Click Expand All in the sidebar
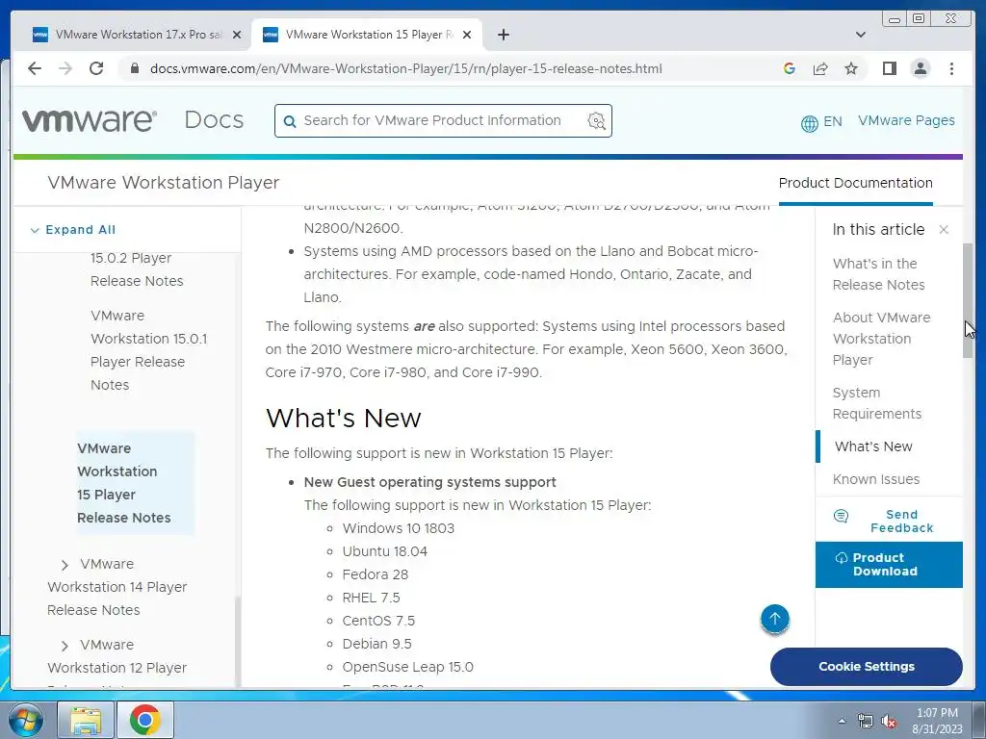 pos(73,229)
